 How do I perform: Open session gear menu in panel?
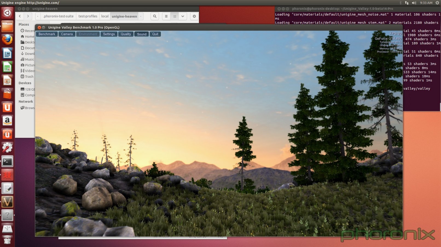point(437,3)
